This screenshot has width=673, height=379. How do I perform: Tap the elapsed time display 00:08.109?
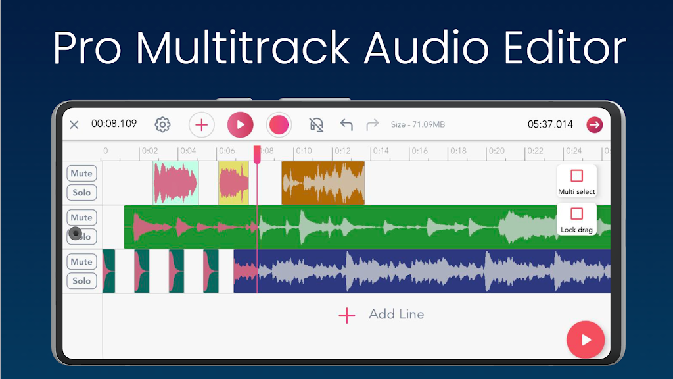[x=115, y=124]
